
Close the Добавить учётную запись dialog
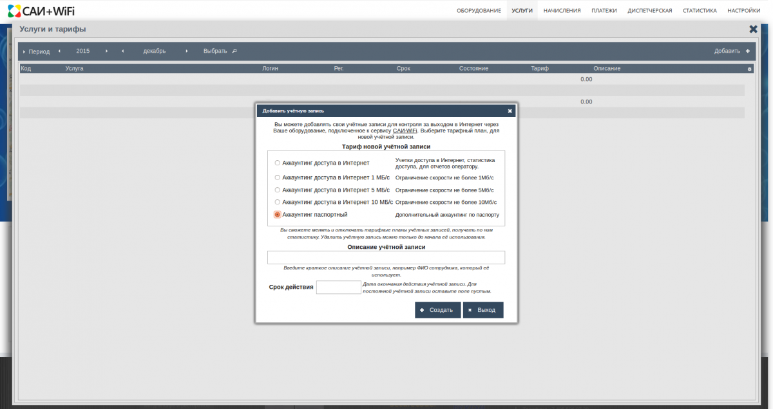pyautogui.click(x=510, y=111)
